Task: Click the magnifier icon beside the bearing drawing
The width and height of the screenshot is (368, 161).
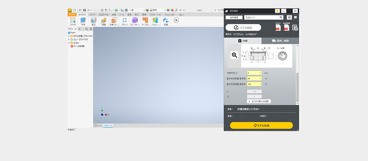Action: click(x=234, y=55)
